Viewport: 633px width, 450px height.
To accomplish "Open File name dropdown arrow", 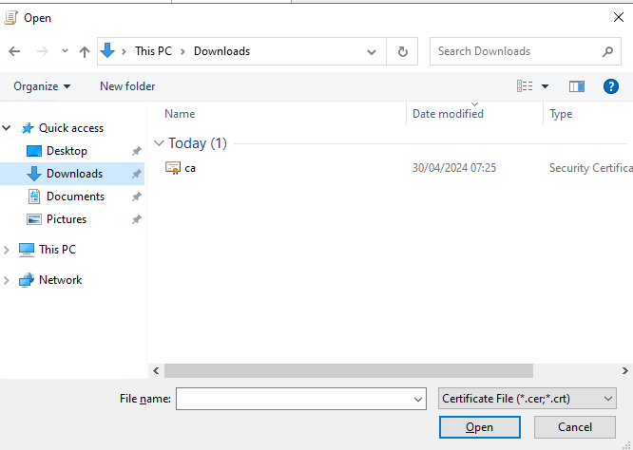I will 418,399.
